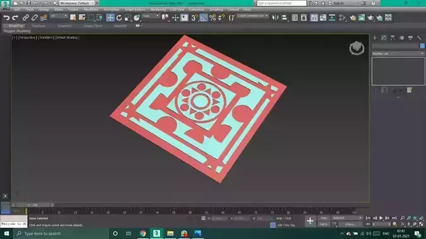The image size is (426, 239).
Task: Open the Select by Name dialog
Action: (82, 18)
